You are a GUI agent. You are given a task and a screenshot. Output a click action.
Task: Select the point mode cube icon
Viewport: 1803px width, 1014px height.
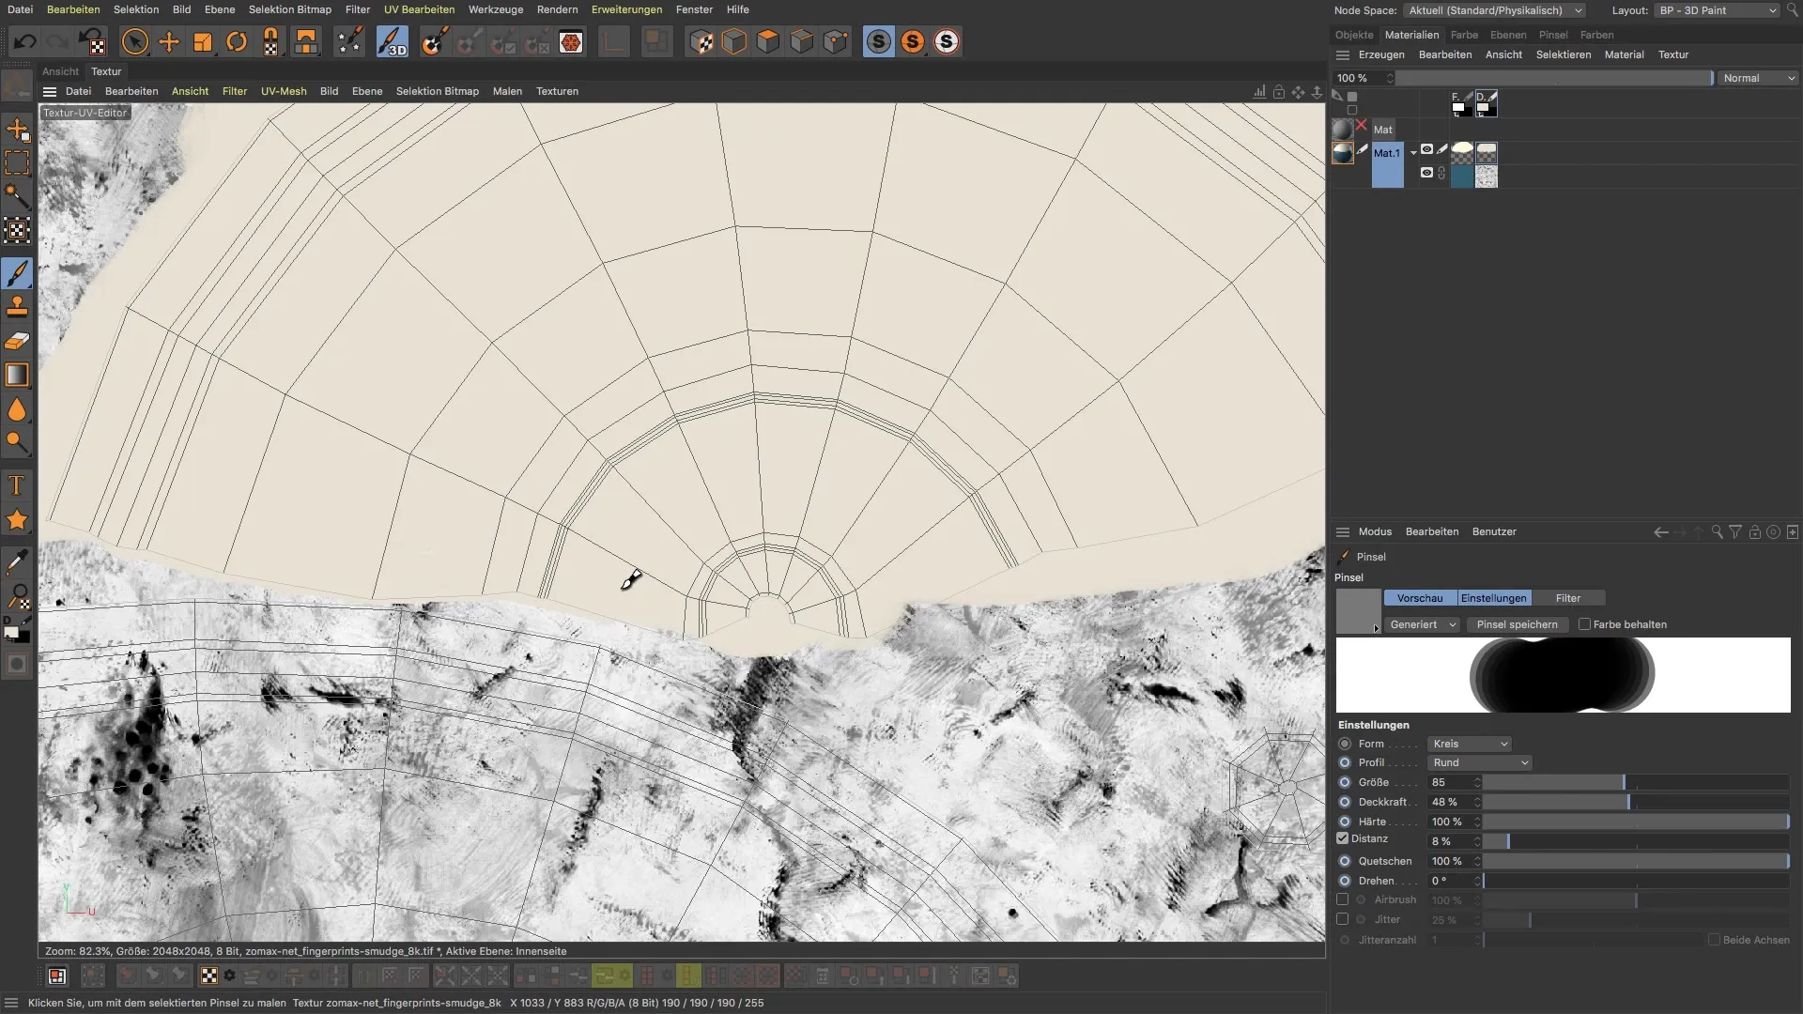click(836, 41)
